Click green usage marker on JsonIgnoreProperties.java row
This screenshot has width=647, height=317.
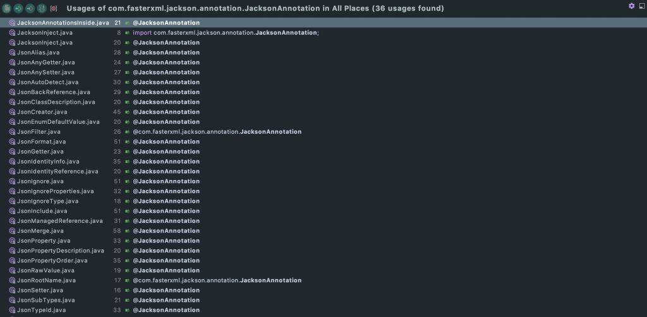pyautogui.click(x=127, y=191)
